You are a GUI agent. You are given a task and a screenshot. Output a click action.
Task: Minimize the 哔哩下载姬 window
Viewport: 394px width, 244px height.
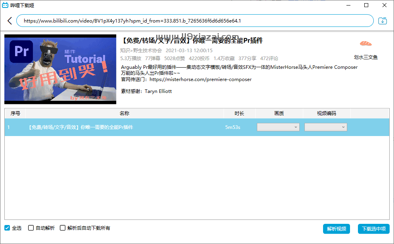tap(348, 5)
